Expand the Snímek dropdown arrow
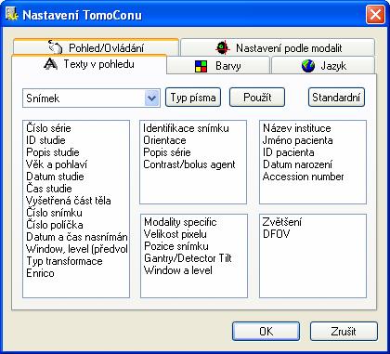 (151, 98)
